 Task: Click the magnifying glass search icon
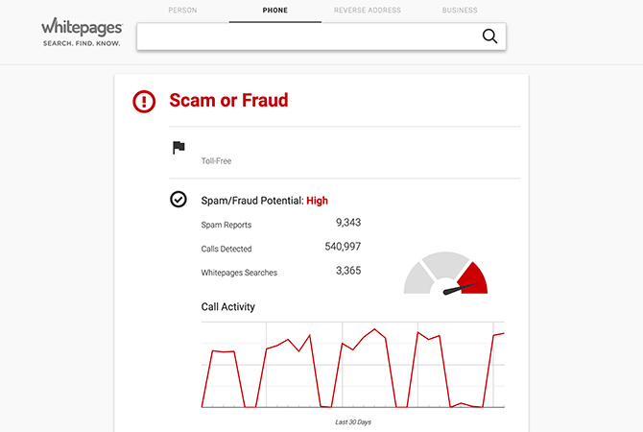(x=489, y=36)
